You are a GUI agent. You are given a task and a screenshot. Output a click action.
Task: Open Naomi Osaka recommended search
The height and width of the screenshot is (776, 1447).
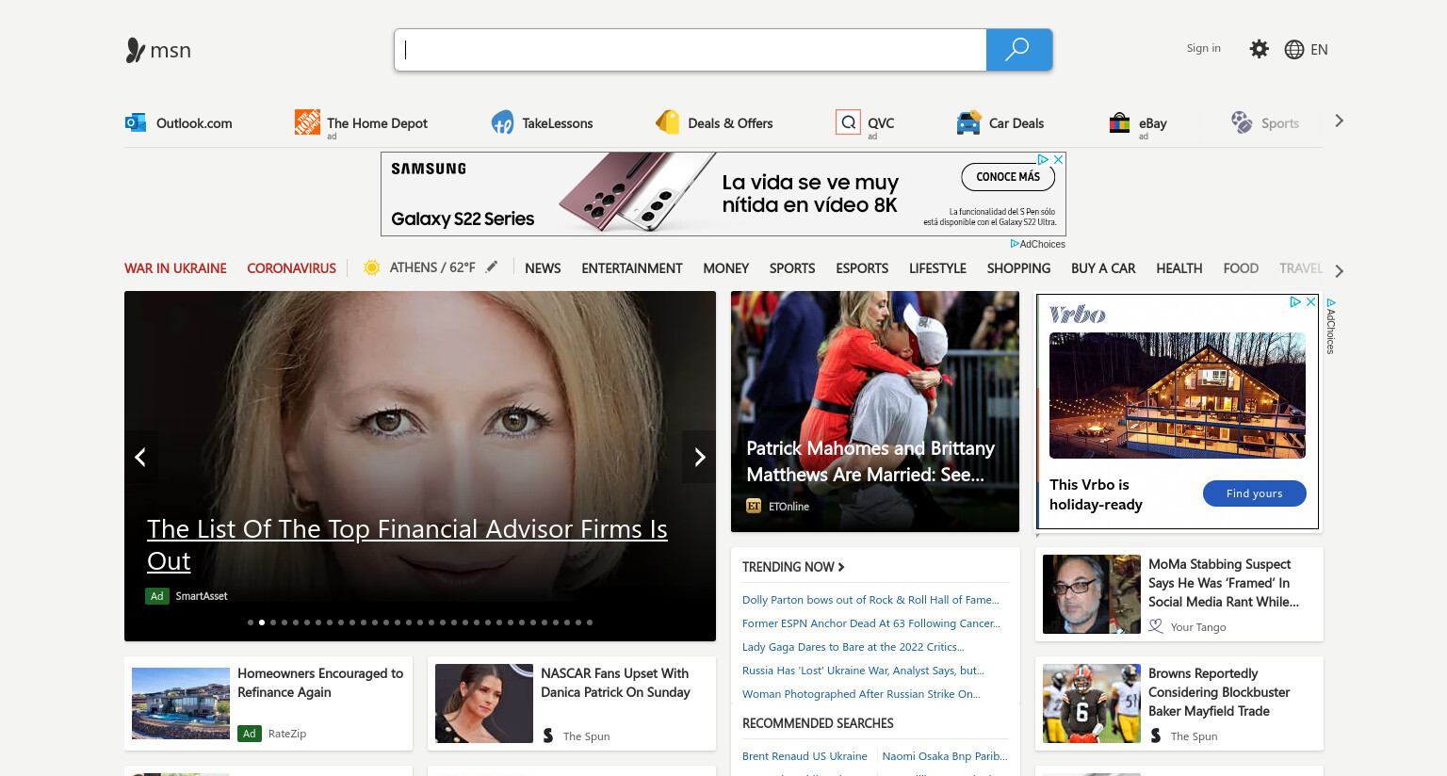point(945,756)
